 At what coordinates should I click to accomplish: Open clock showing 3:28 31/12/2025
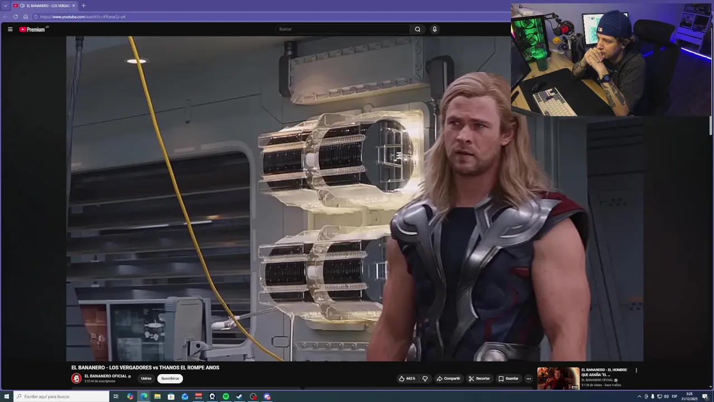[x=689, y=396]
